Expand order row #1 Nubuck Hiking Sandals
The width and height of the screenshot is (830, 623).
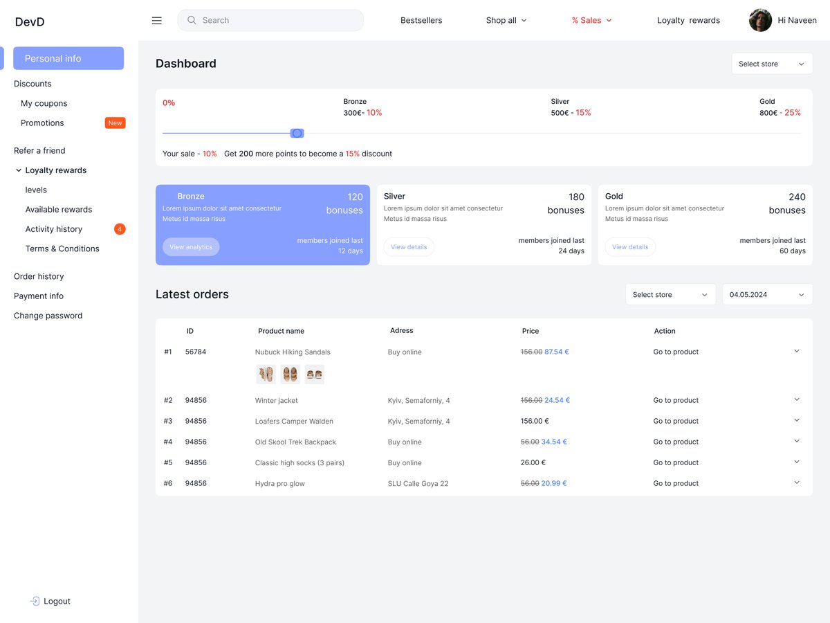797,351
